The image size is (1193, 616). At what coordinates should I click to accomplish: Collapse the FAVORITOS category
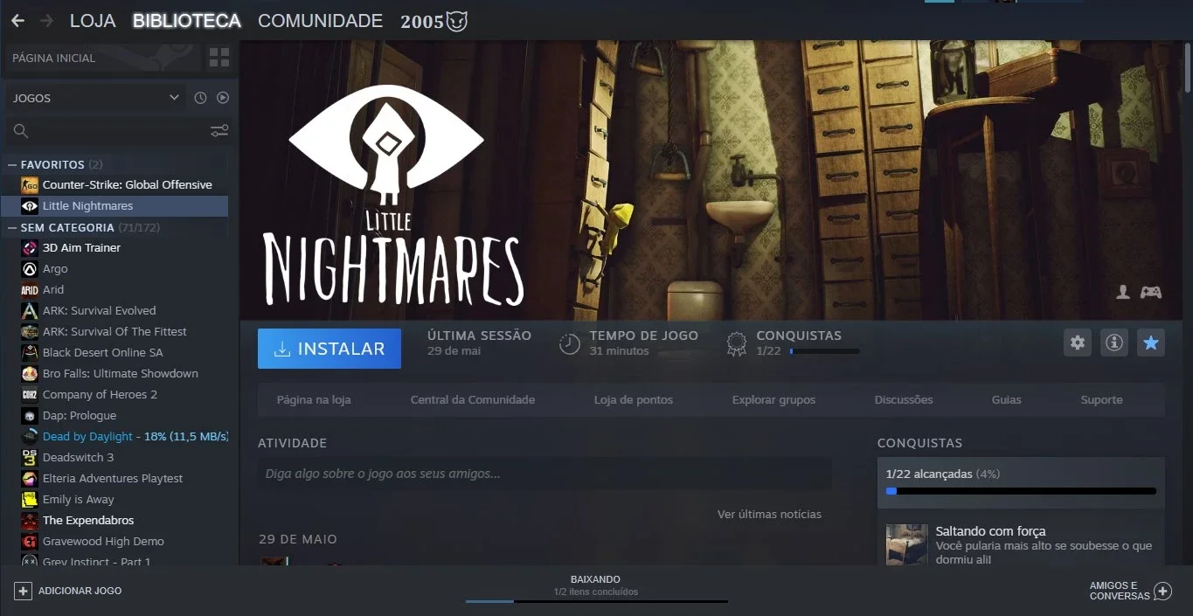pos(12,164)
